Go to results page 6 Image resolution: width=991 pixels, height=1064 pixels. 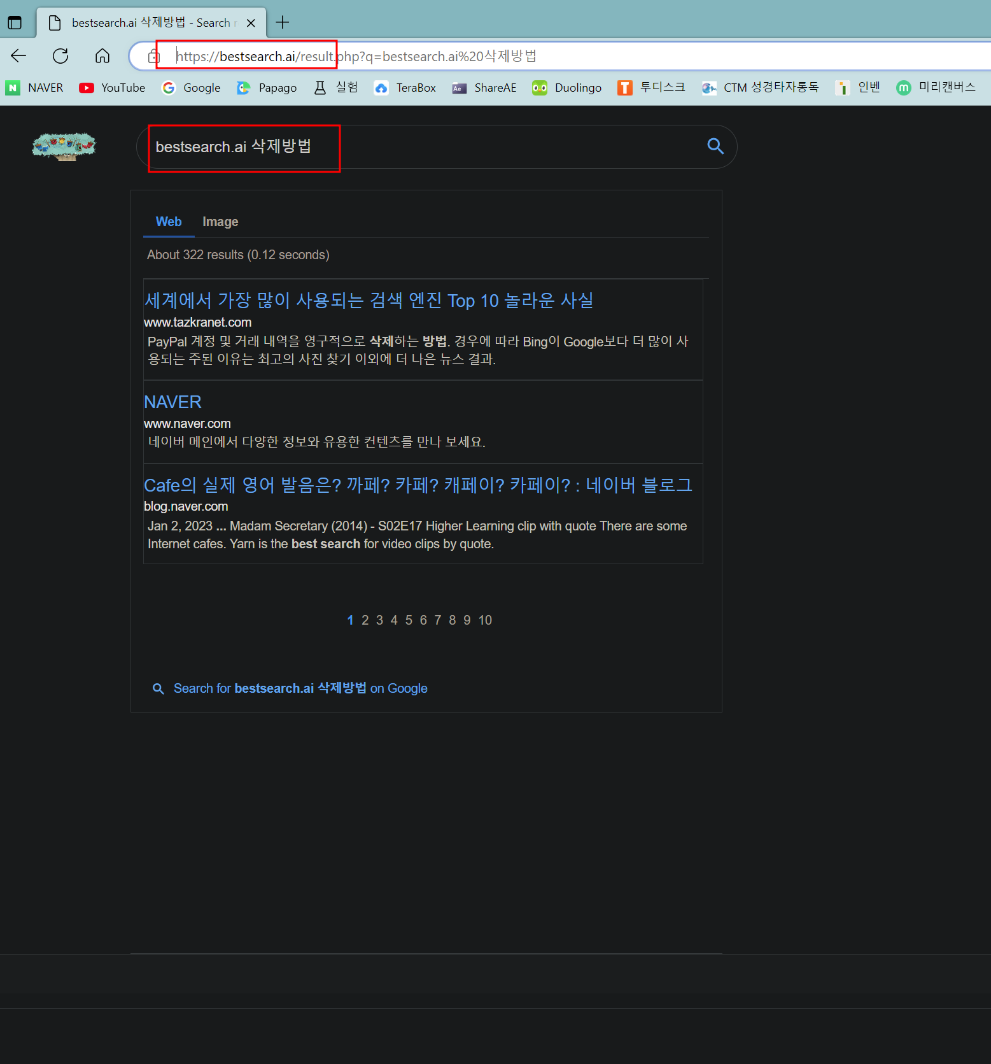point(423,620)
